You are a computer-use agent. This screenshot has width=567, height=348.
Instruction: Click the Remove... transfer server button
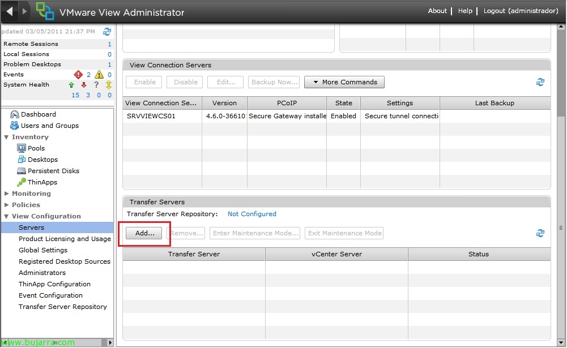186,234
